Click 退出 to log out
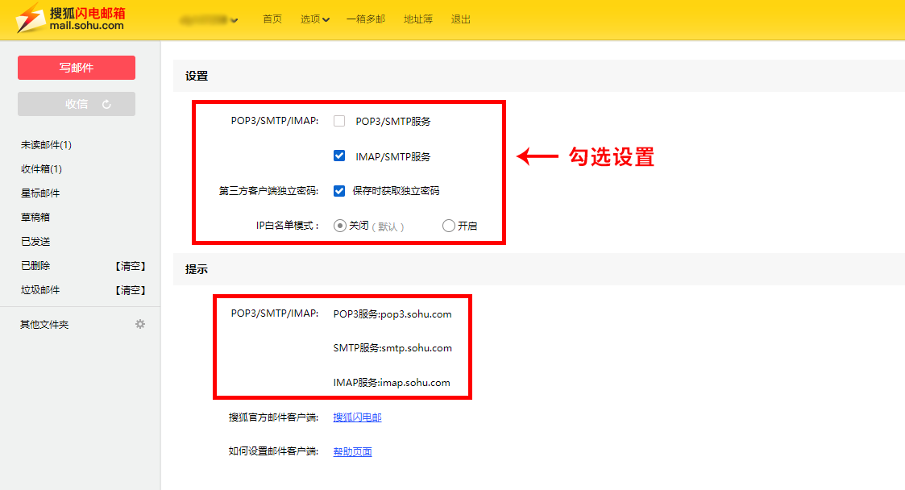The image size is (905, 490). coord(461,19)
